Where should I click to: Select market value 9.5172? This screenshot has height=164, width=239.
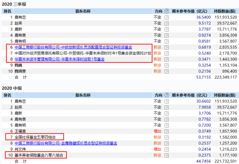[205, 23]
